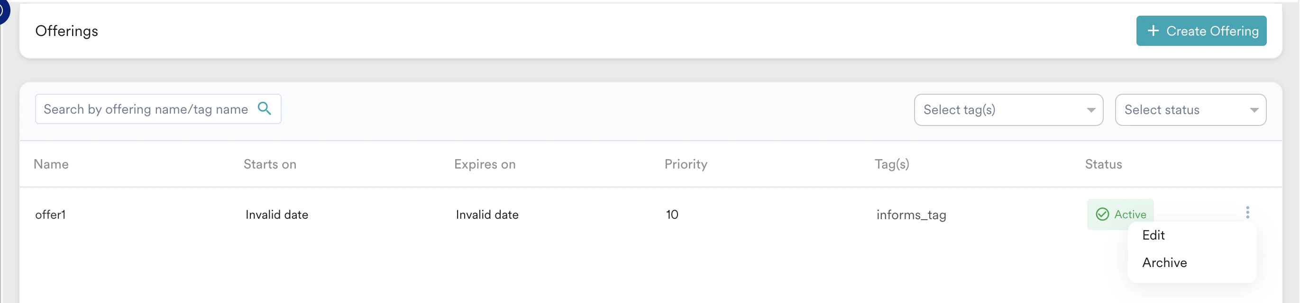Click the green checkmark Active icon
Screen dimensions: 1300x303
point(1102,214)
